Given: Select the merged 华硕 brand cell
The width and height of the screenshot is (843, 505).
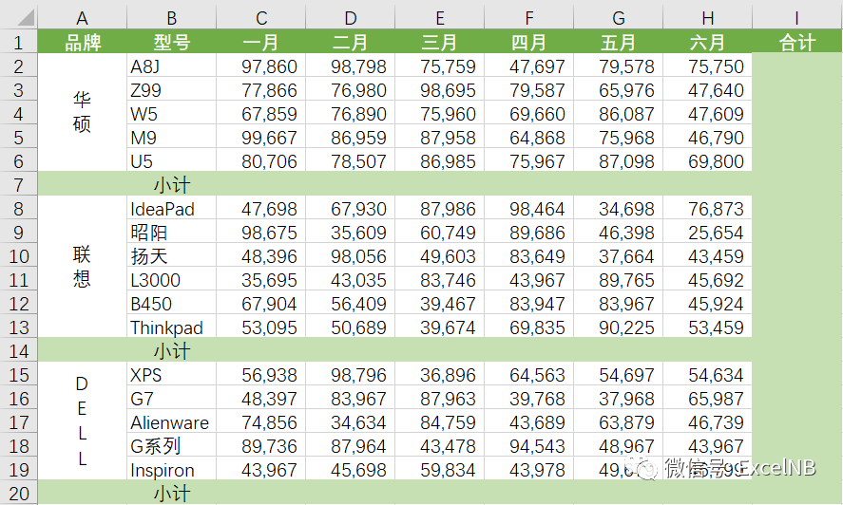Looking at the screenshot, I should pyautogui.click(x=83, y=113).
